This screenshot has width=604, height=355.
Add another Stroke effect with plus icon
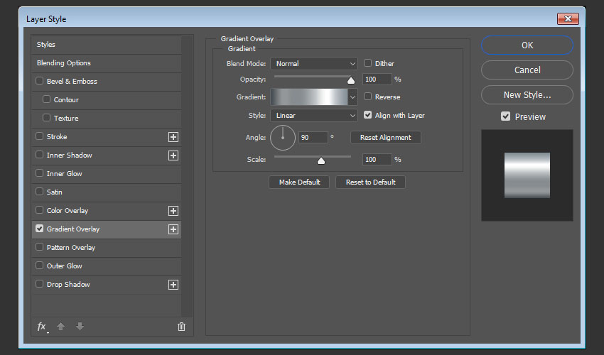click(173, 137)
